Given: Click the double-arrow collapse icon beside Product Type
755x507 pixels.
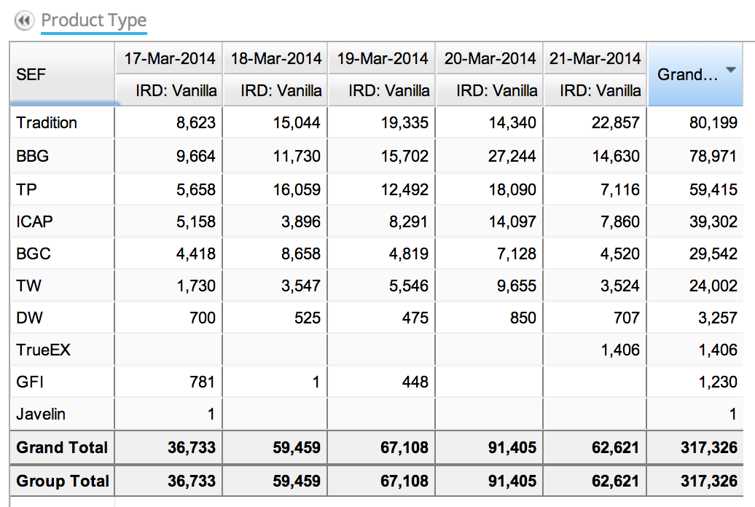Looking at the screenshot, I should click(23, 20).
